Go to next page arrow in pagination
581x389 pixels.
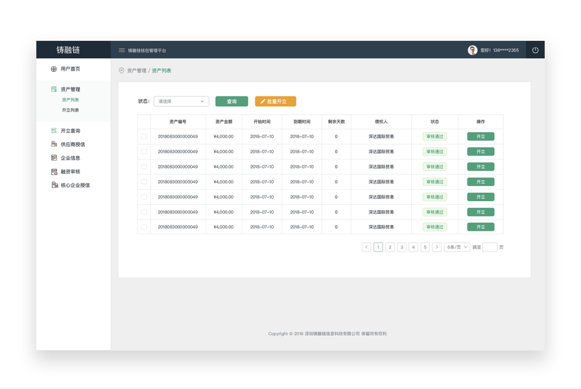click(437, 247)
